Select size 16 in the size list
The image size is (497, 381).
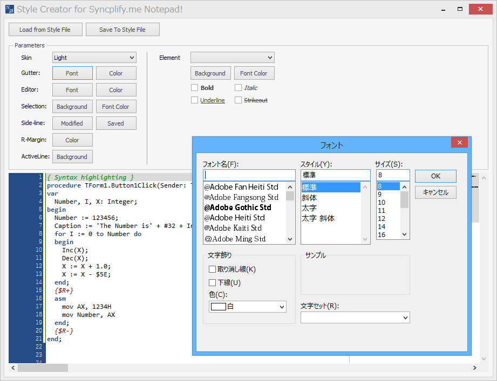[382, 235]
